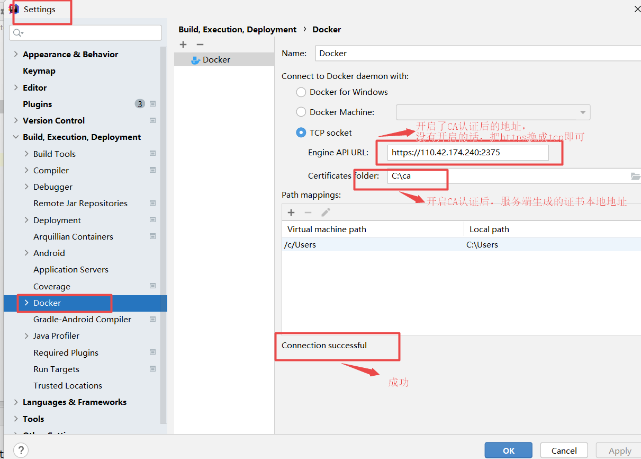Click the Apply button

[x=619, y=451]
